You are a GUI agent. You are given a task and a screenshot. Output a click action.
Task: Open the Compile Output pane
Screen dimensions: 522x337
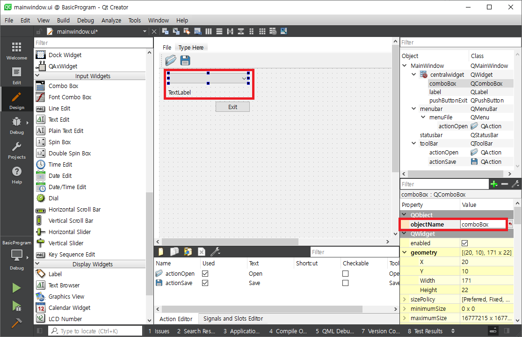[x=288, y=331]
